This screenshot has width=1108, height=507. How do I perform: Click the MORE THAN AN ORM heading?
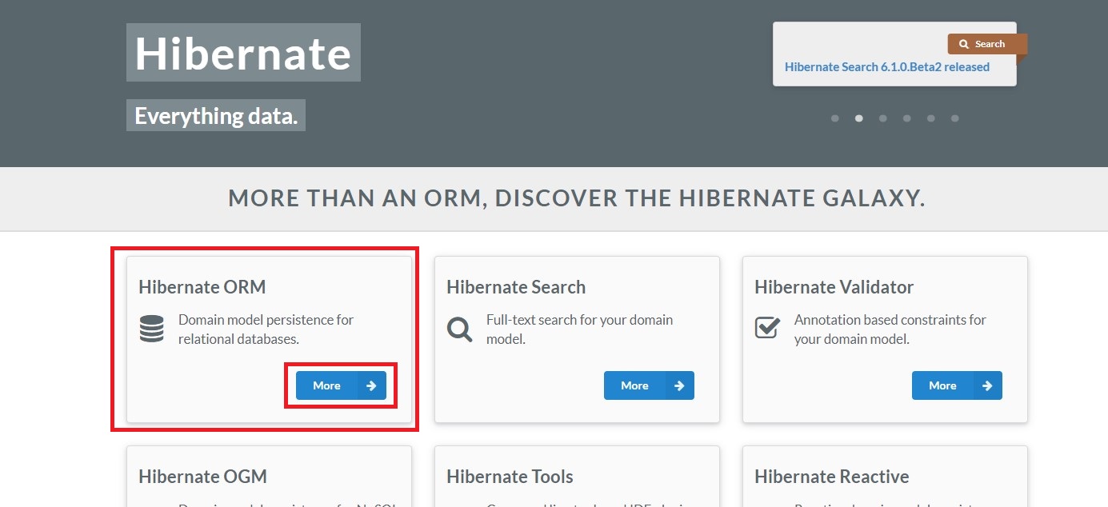[577, 198]
